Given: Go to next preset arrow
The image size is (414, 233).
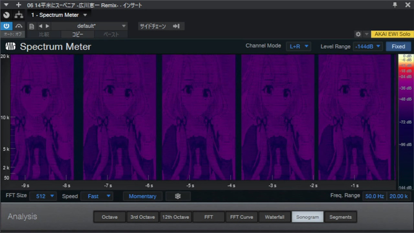Looking at the screenshot, I should tap(47, 26).
